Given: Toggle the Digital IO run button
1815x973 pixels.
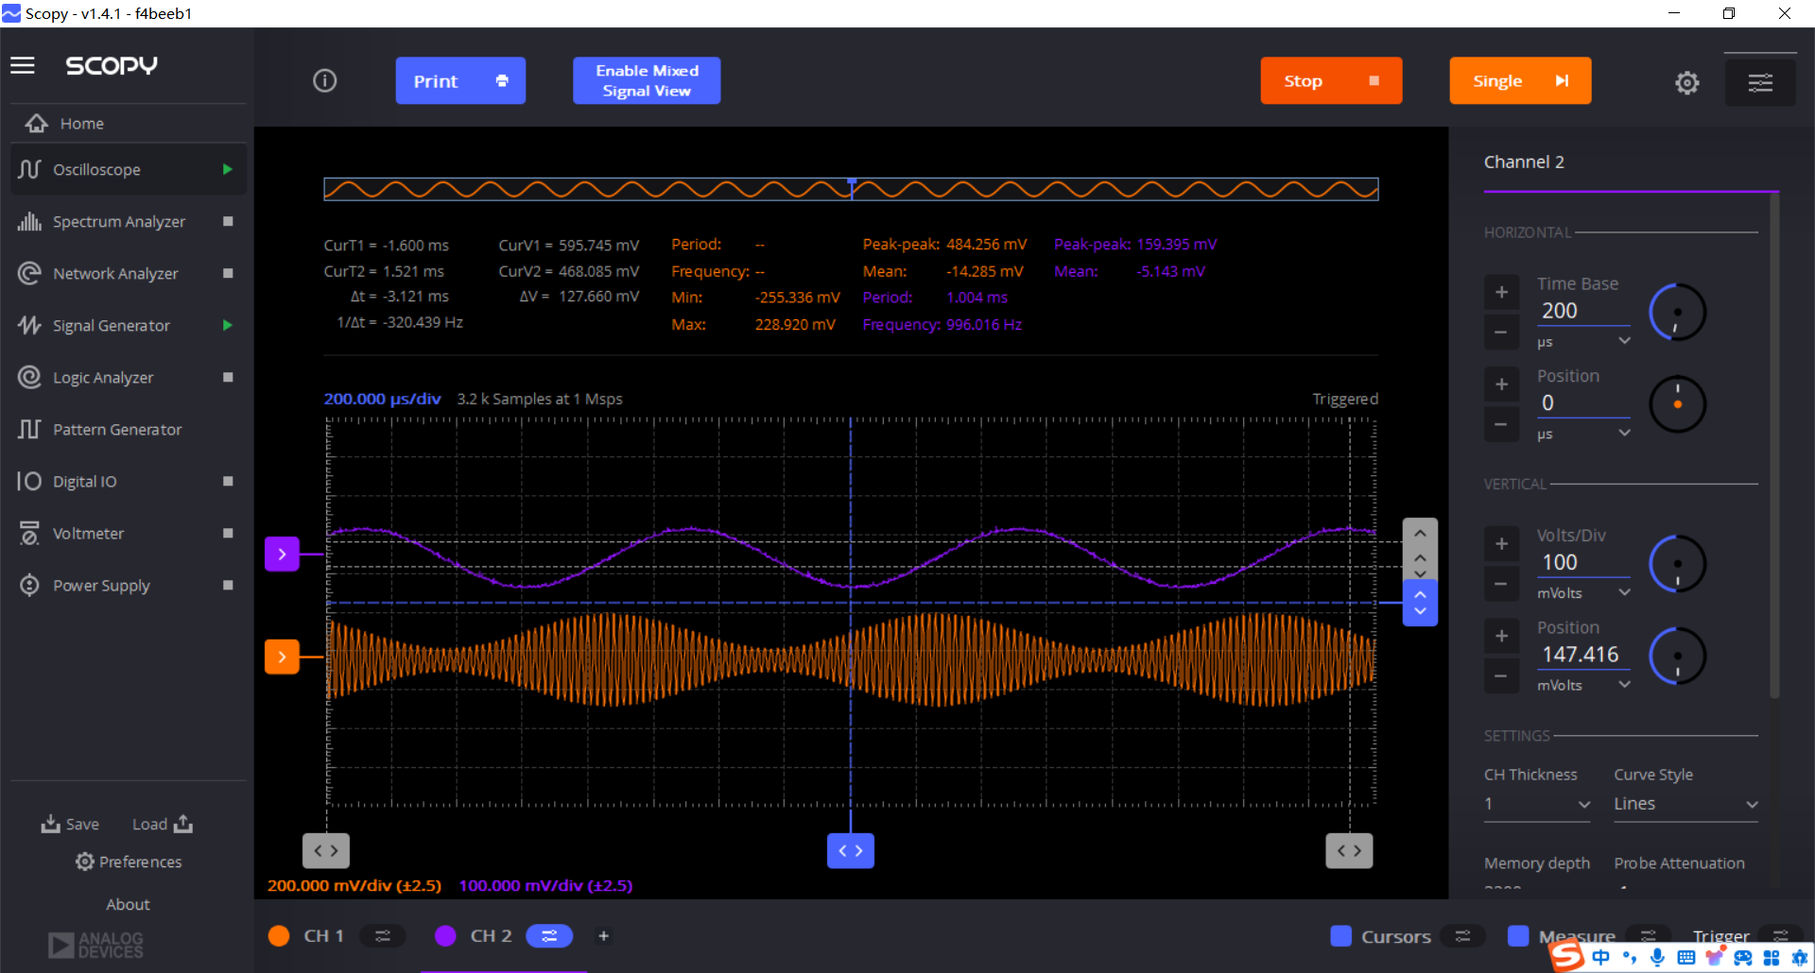Looking at the screenshot, I should click(x=228, y=481).
